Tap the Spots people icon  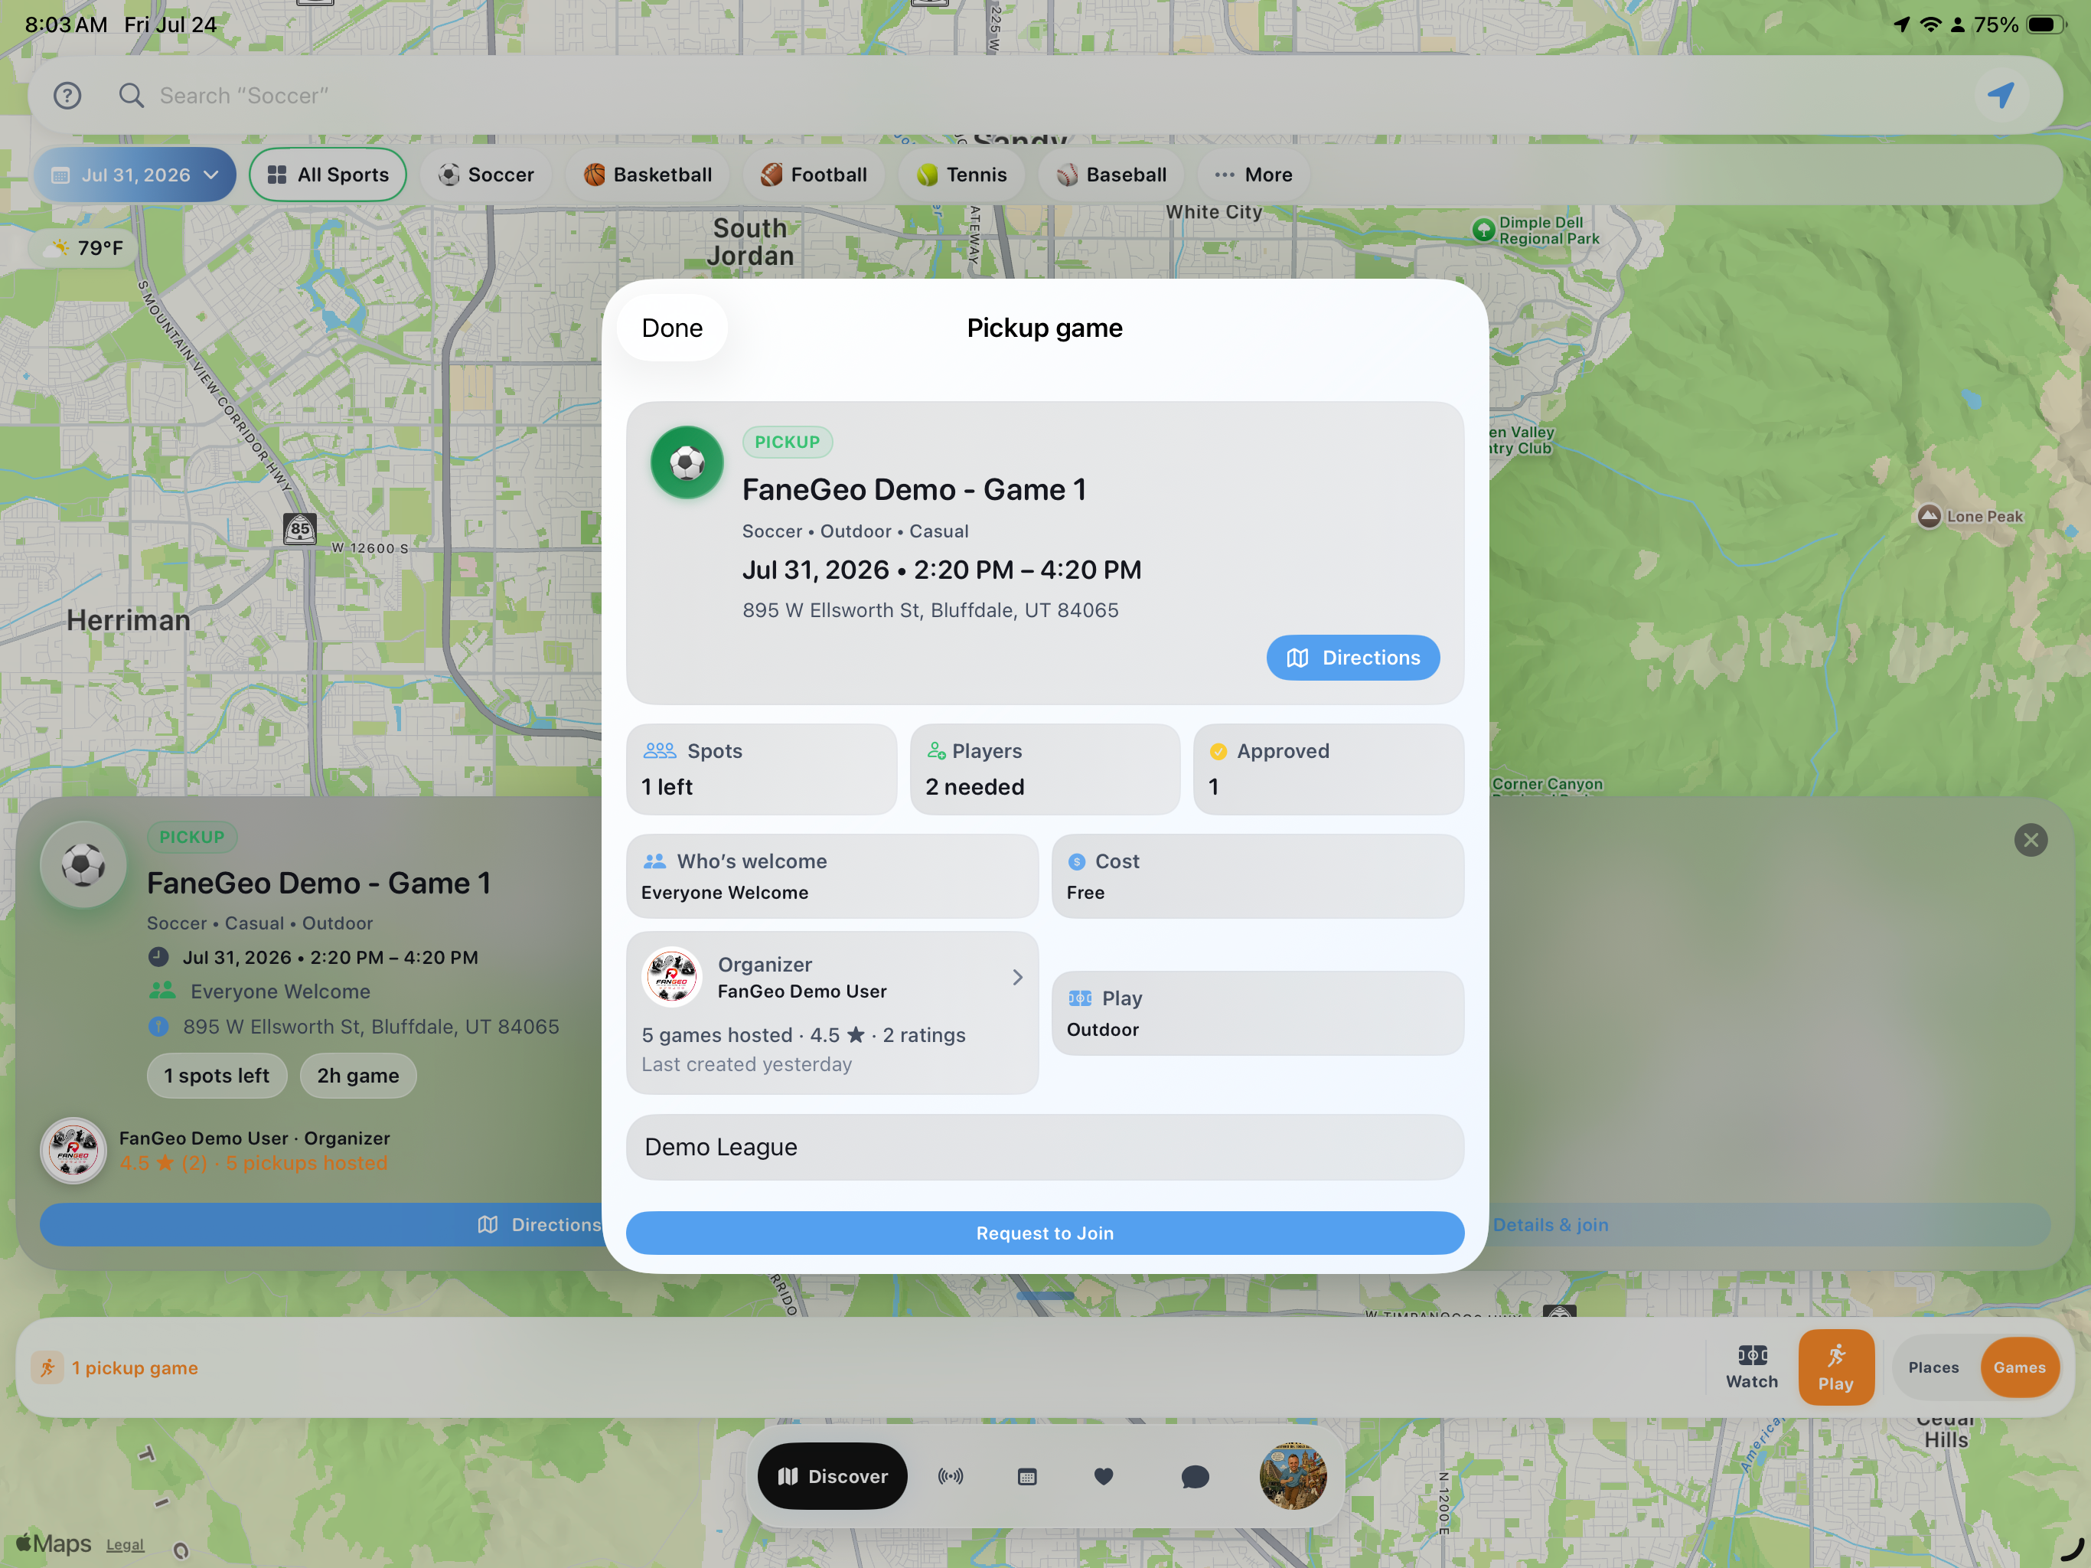coord(660,751)
